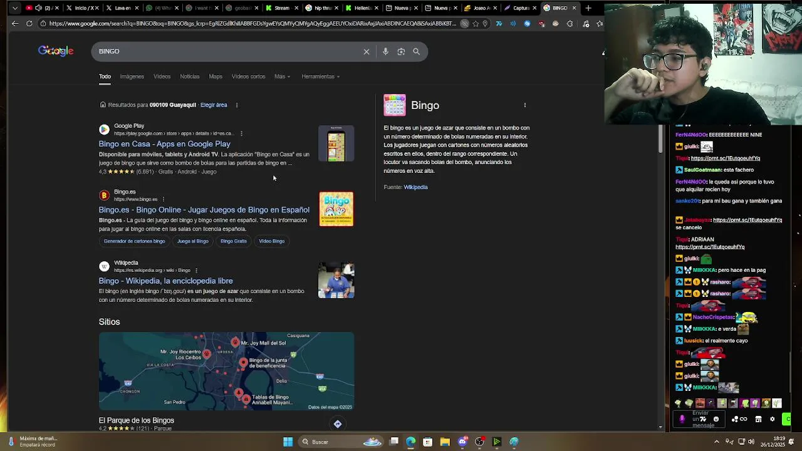Clear the BINGO search query
Viewport: 802px width, 451px height.
point(367,51)
